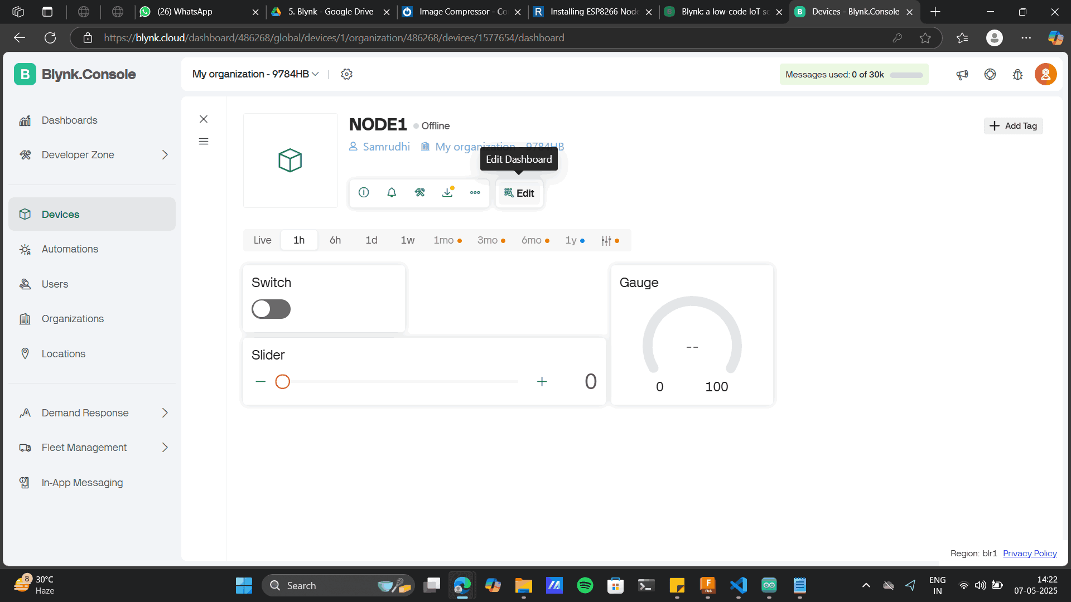Add this page to favorites star

(x=925, y=38)
